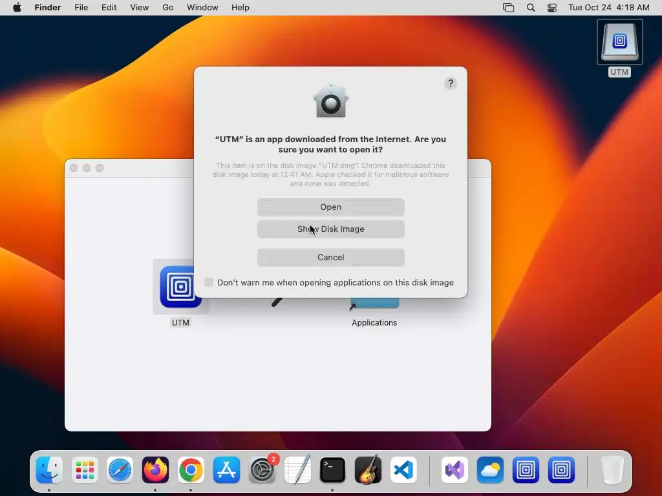The image size is (662, 496).
Task: Open the Finder menu in menu bar
Action: [48, 8]
